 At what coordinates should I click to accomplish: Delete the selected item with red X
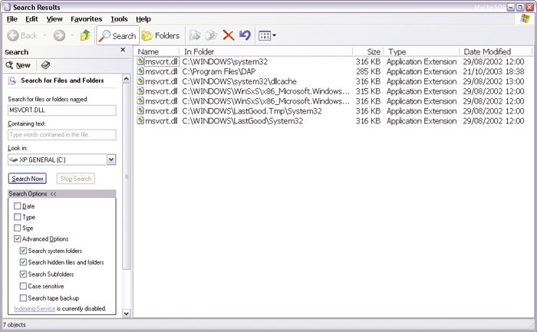(x=229, y=35)
